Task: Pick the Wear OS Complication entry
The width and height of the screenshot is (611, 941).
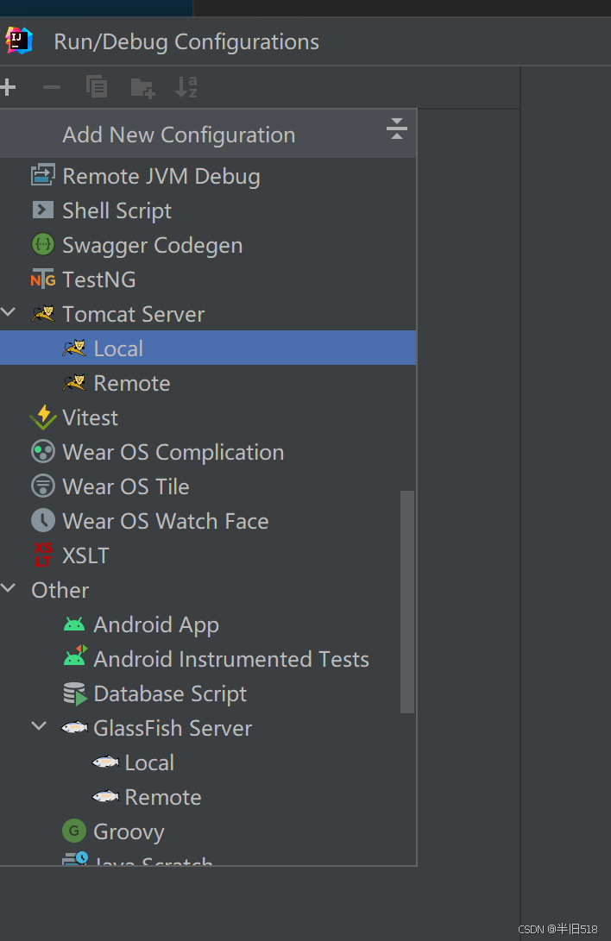Action: pos(208,452)
